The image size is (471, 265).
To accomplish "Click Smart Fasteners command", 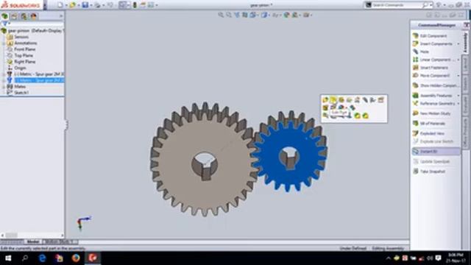I will (x=431, y=68).
